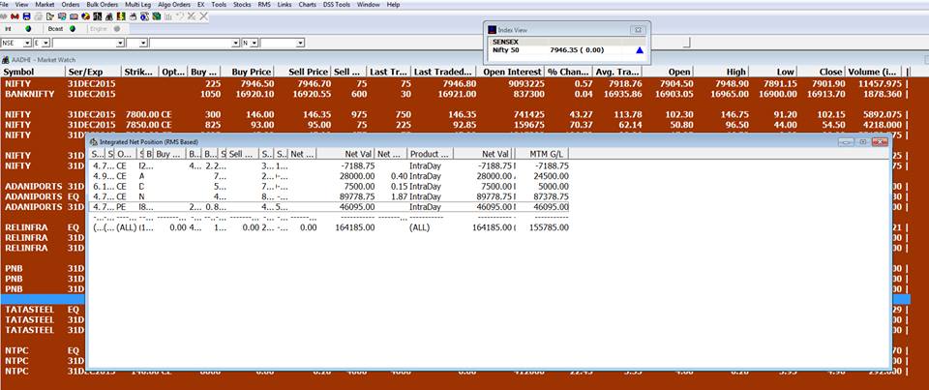Open the Bulk Orders menu

[x=102, y=4]
